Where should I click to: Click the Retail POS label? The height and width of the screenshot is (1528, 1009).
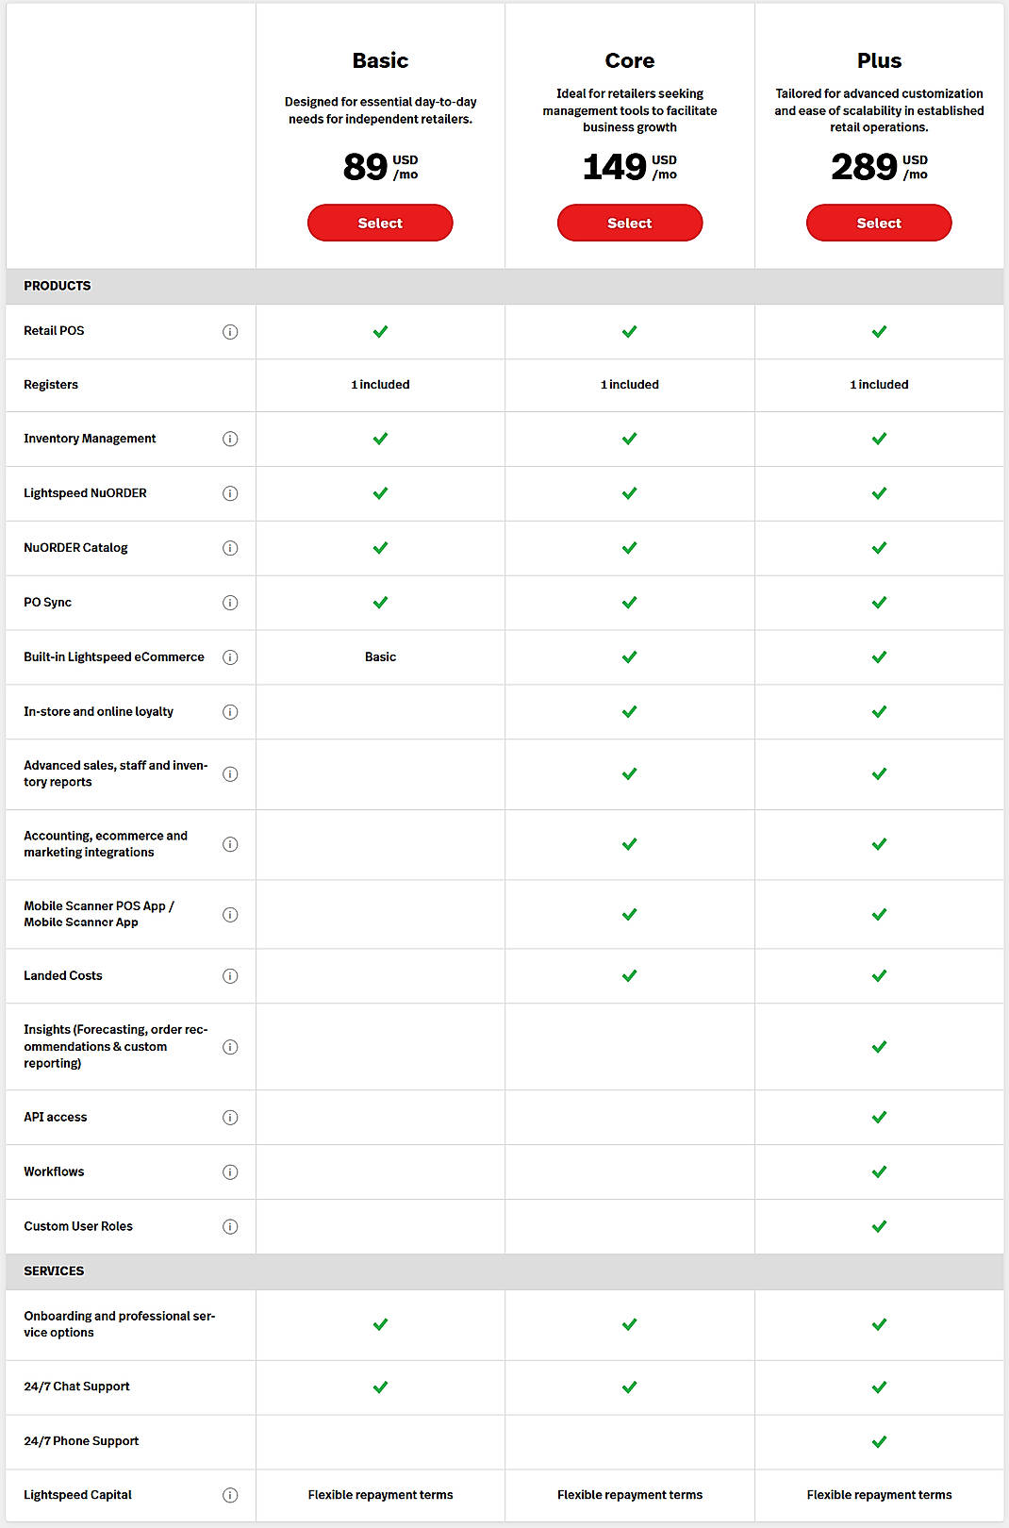54,331
